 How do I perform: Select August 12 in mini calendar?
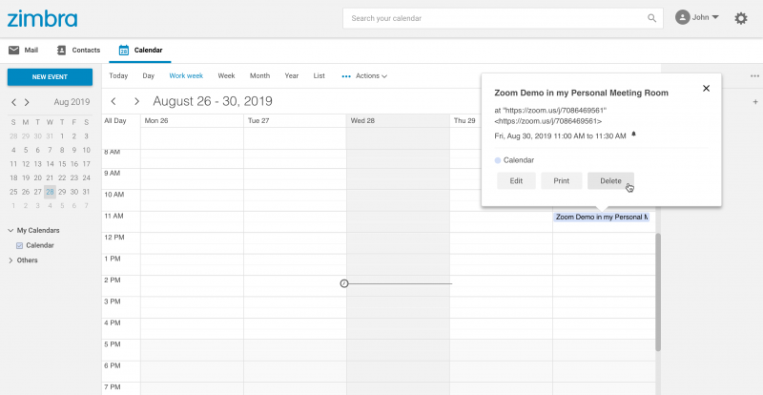coord(26,164)
